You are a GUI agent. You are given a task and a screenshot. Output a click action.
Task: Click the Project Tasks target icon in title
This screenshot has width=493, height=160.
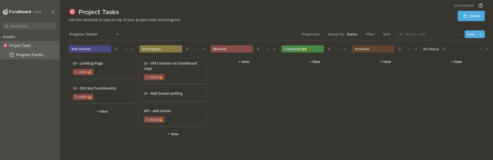(72, 12)
